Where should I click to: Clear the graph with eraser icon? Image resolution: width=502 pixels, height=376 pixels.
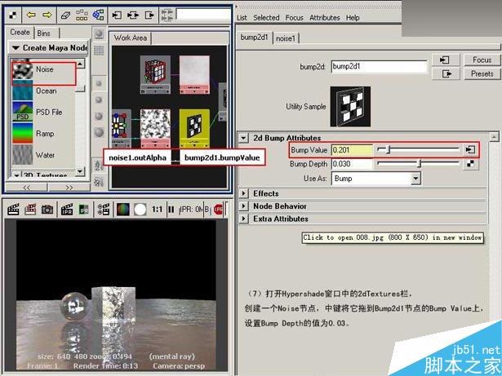[x=65, y=15]
